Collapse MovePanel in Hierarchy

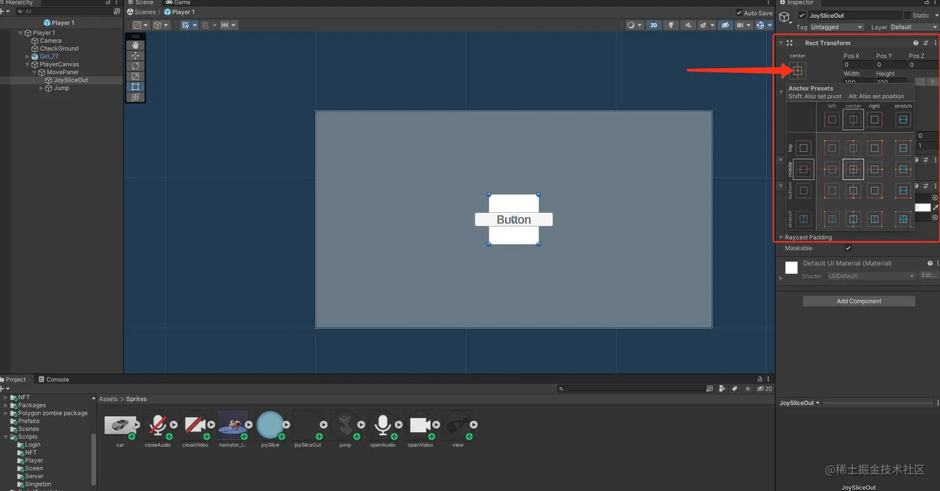[35, 73]
